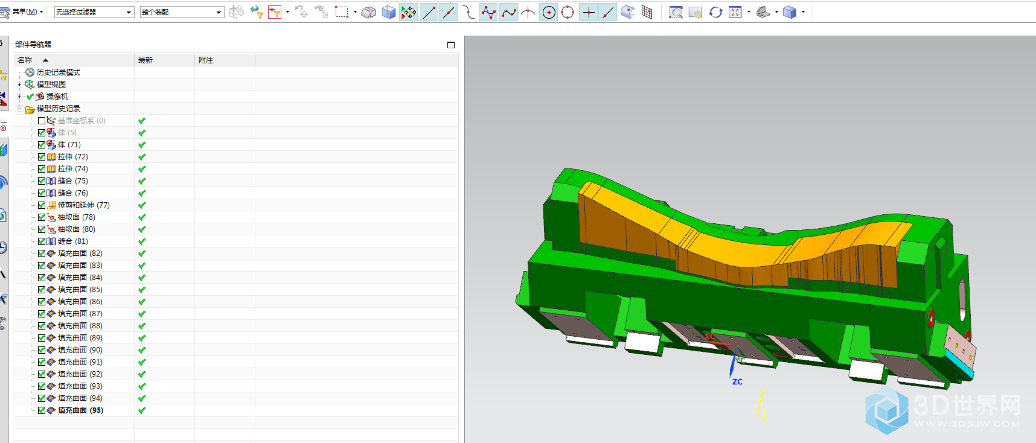Open the arrow beside the red-framed filter icon
The width and height of the screenshot is (1036, 443).
coord(287,12)
